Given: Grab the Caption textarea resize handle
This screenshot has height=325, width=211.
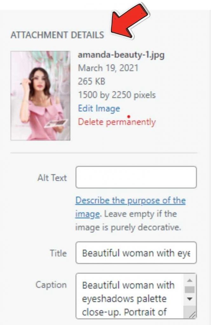Looking at the screenshot, I should [192, 315].
